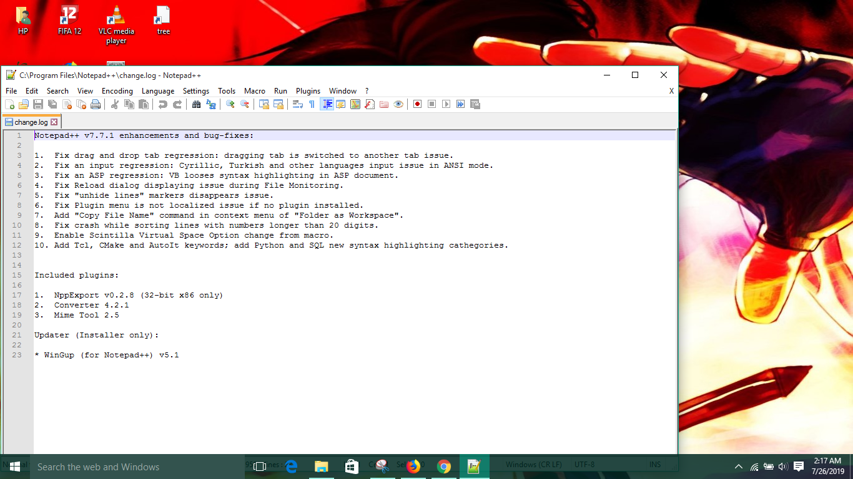
Task: Select the FIFA 12 desktop icon
Action: point(69,21)
